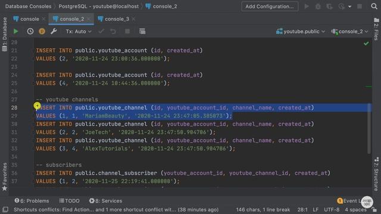381x214 pixels.
Task: Click the Profiler run icon in top toolbar
Action: click(x=341, y=7)
